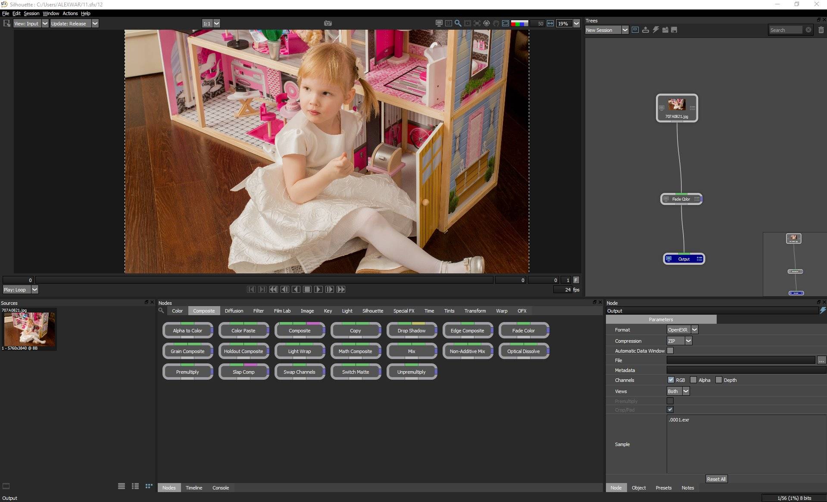Click the trash icon in Trees panel
The image size is (827, 502).
[821, 30]
